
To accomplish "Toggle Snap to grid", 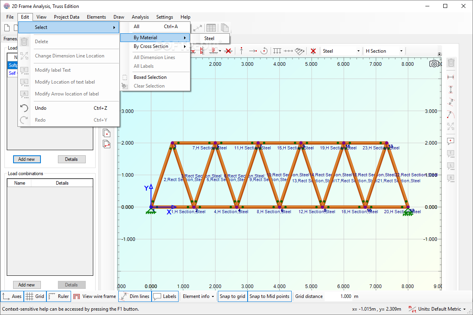I will point(232,296).
